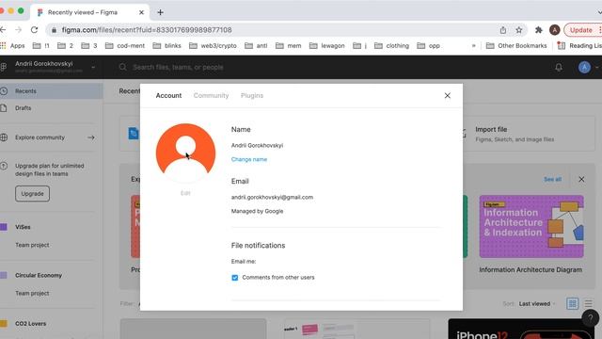Open the CO2 Lovers team

click(x=30, y=324)
